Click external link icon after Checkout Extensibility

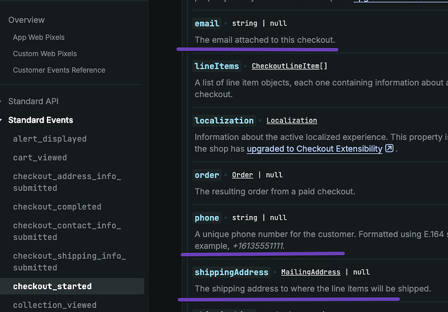pyautogui.click(x=390, y=149)
